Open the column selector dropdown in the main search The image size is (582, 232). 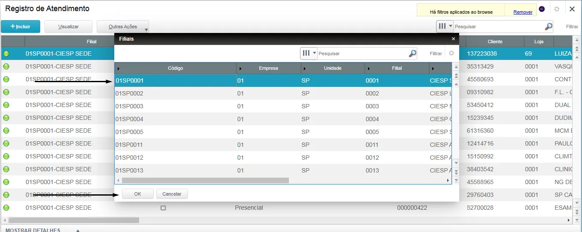click(445, 27)
